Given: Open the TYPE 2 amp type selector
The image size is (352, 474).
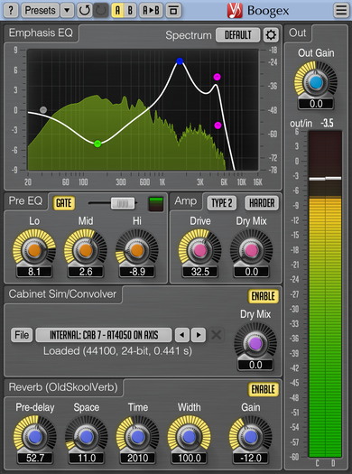Looking at the screenshot, I should tap(222, 203).
